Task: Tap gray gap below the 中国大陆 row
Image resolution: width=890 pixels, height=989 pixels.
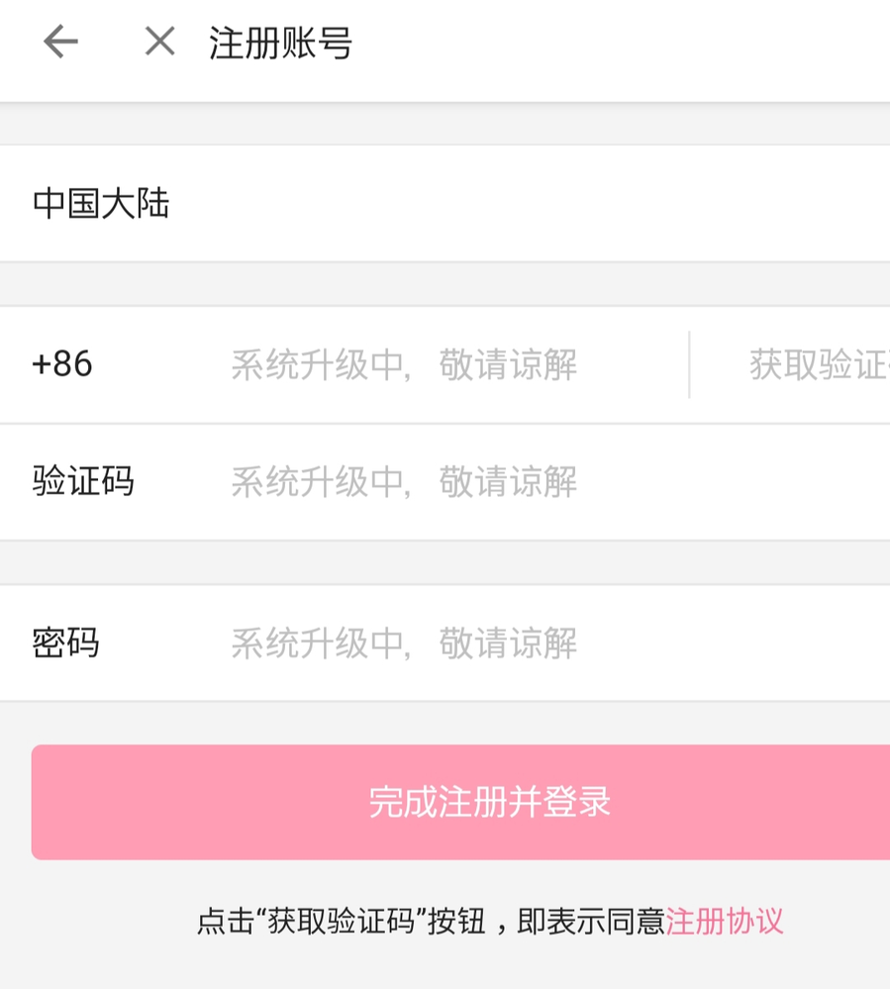Action: 445,284
